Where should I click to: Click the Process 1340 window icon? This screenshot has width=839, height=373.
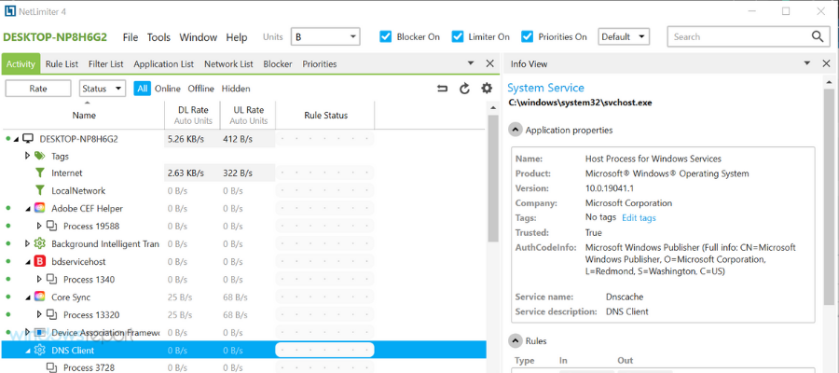pyautogui.click(x=51, y=279)
